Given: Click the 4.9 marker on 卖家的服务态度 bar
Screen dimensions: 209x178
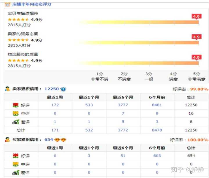Looking at the screenshot, I should coord(197,37).
